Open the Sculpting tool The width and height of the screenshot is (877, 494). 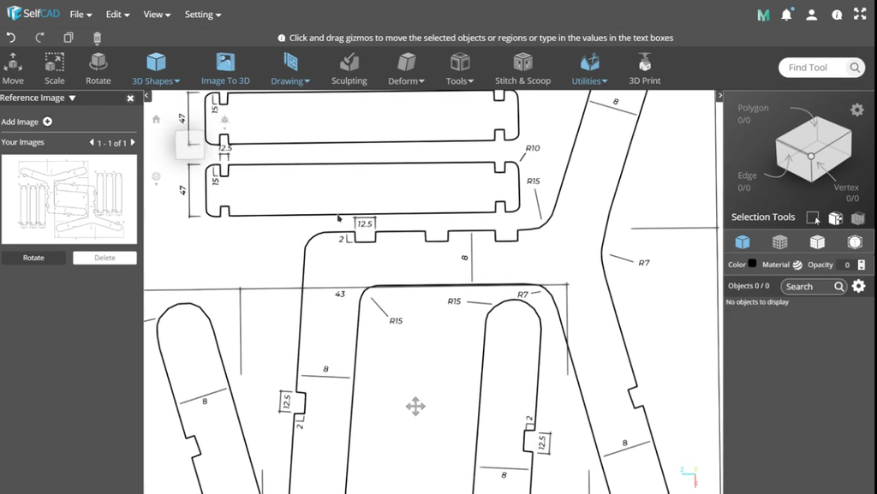coord(349,68)
